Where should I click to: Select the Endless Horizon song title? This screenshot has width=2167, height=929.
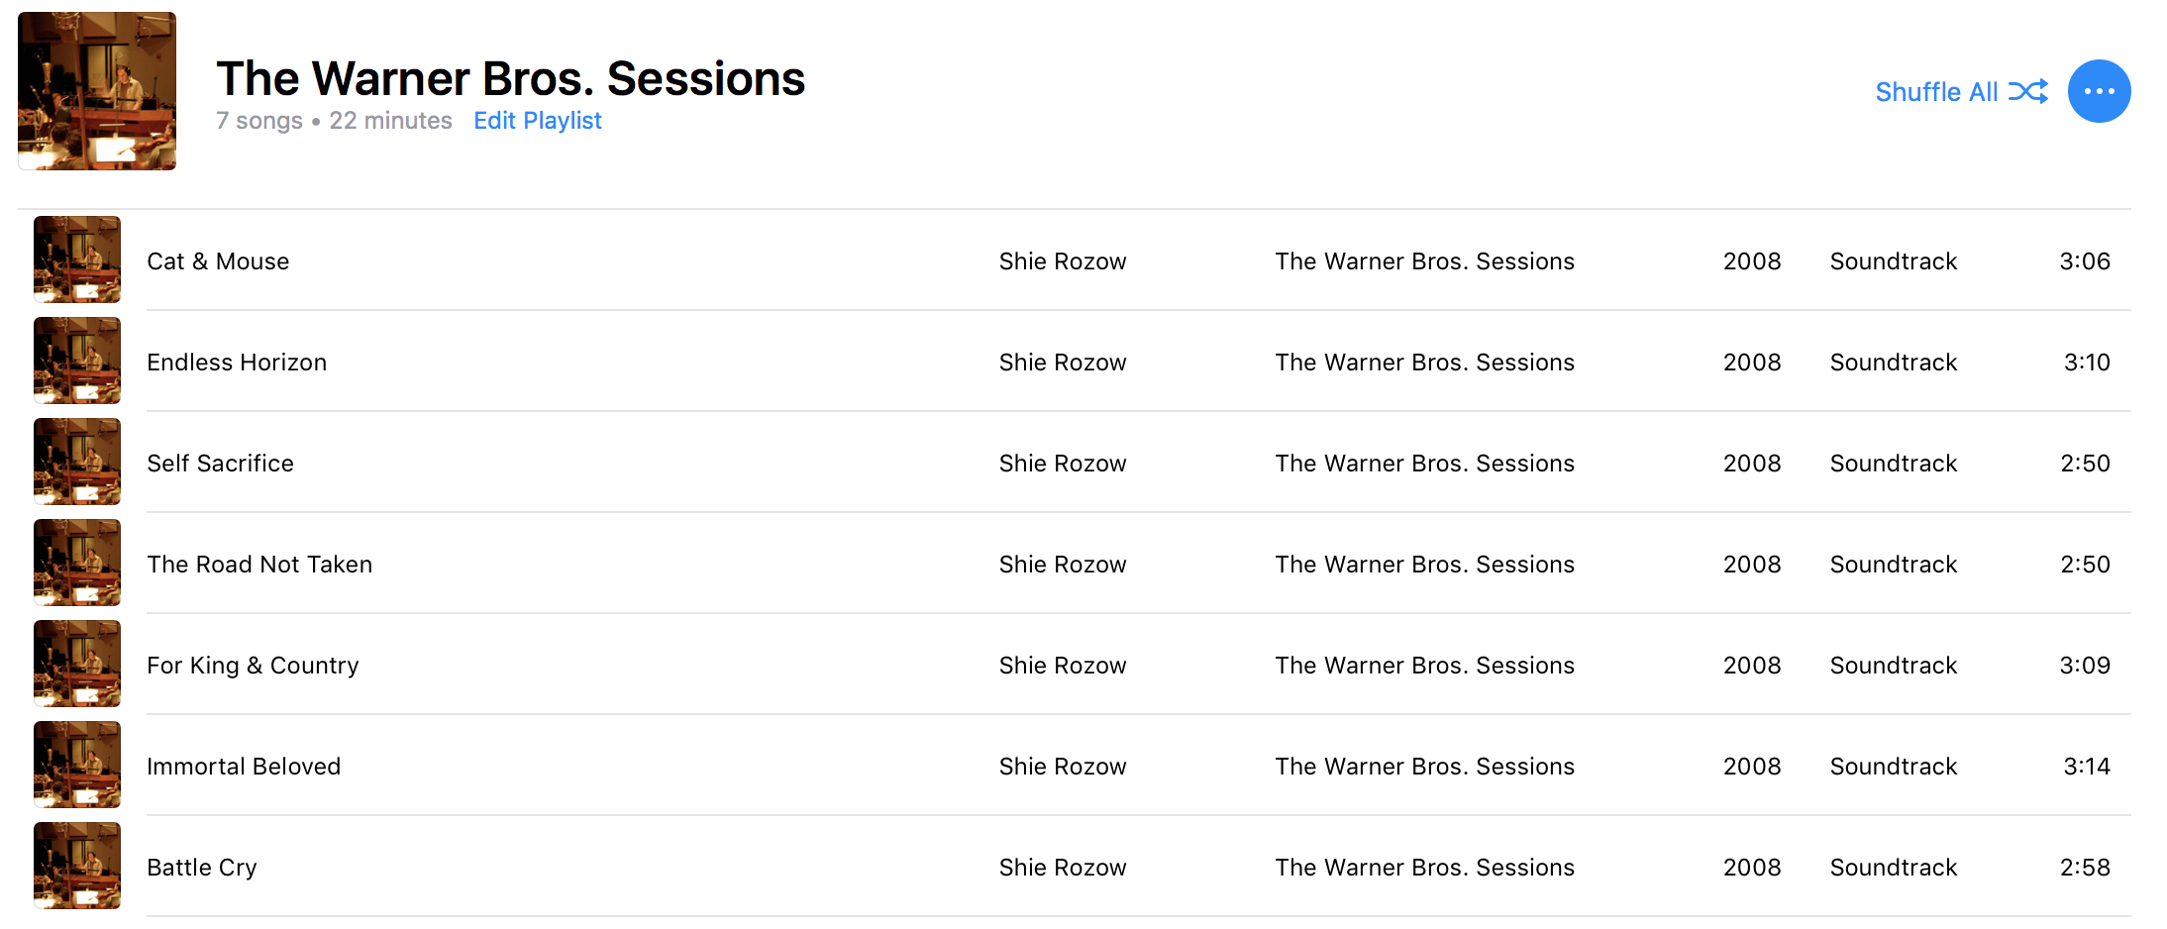(237, 362)
